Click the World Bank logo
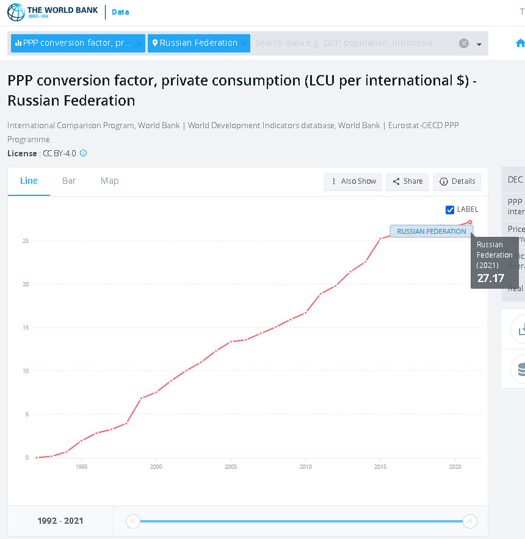Screen dimensions: 525x539 (51, 12)
